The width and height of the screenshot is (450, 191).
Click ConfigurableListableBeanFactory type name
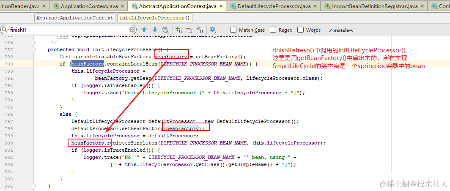[105, 57]
